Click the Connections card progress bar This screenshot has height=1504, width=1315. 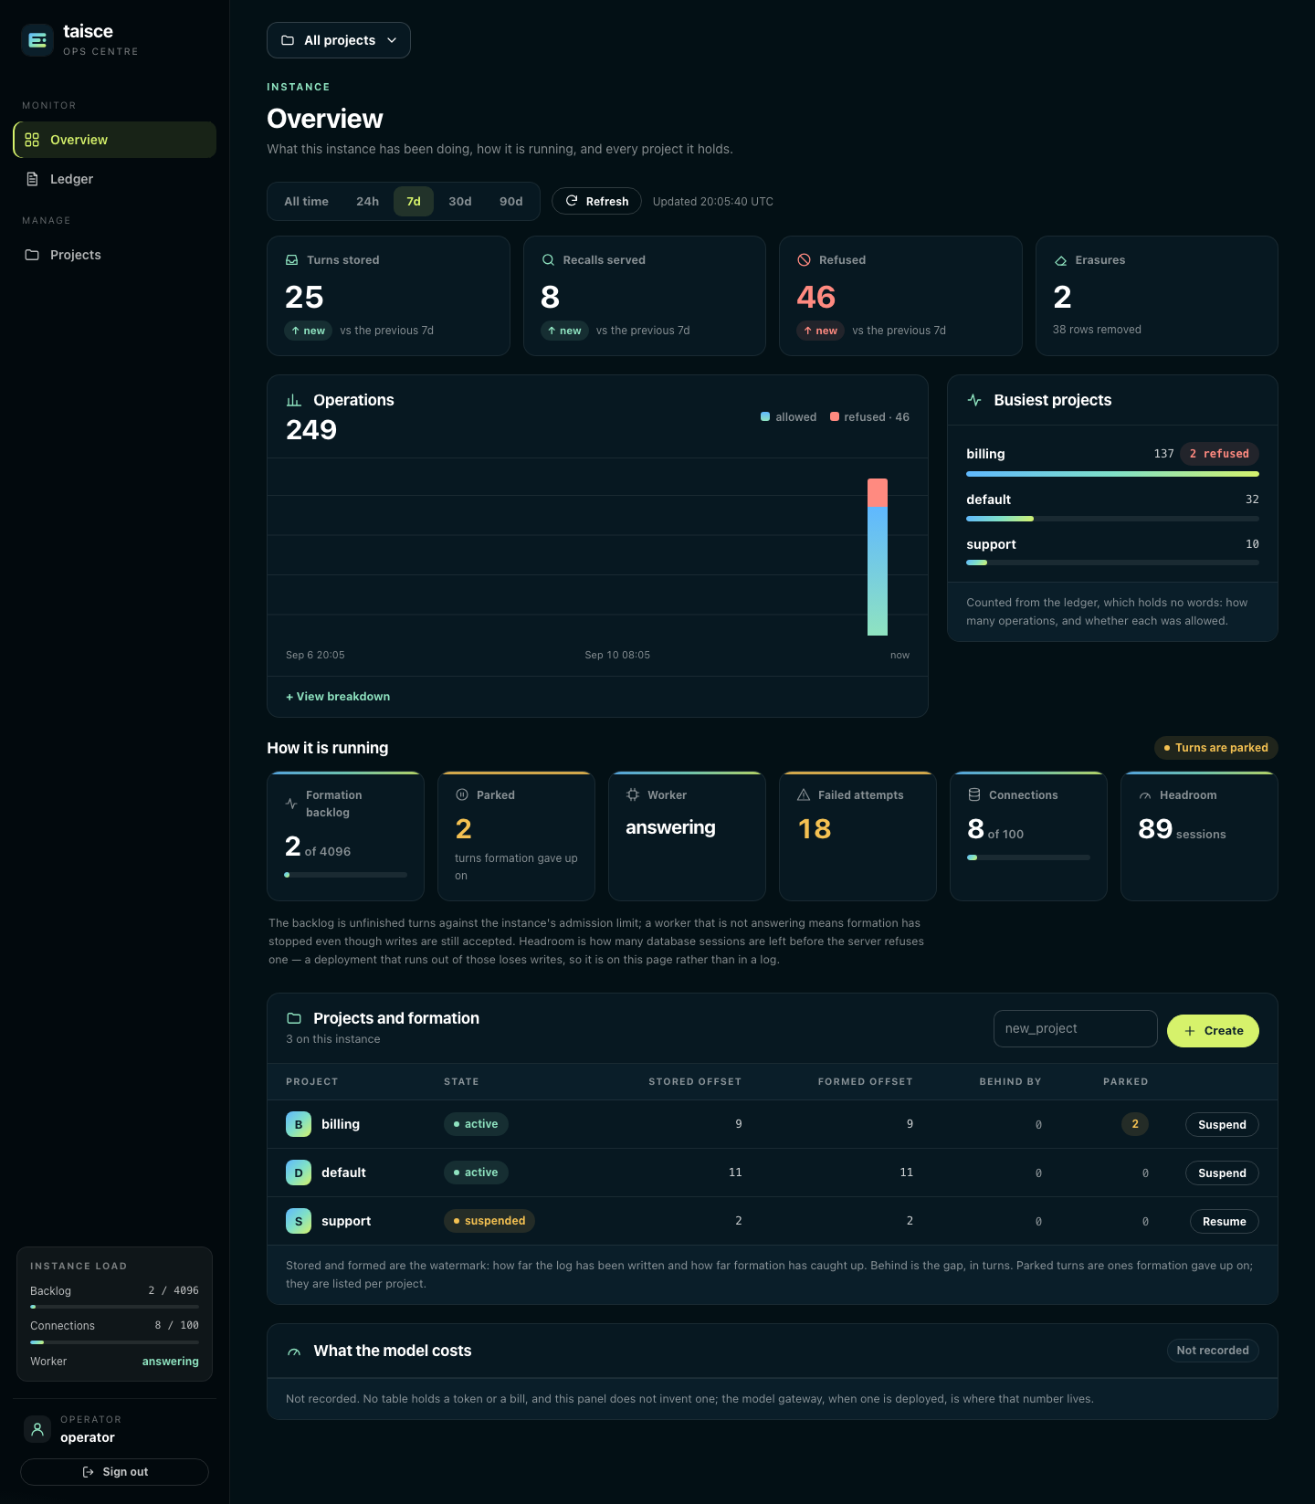tap(1028, 857)
